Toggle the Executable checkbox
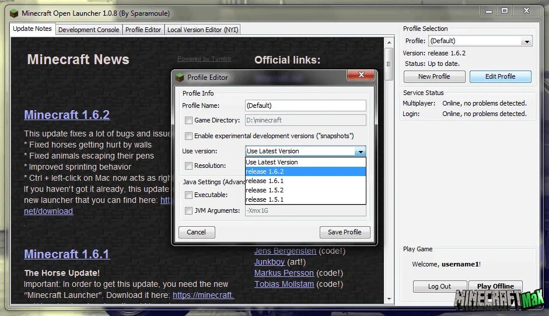The width and height of the screenshot is (549, 316). pos(188,195)
